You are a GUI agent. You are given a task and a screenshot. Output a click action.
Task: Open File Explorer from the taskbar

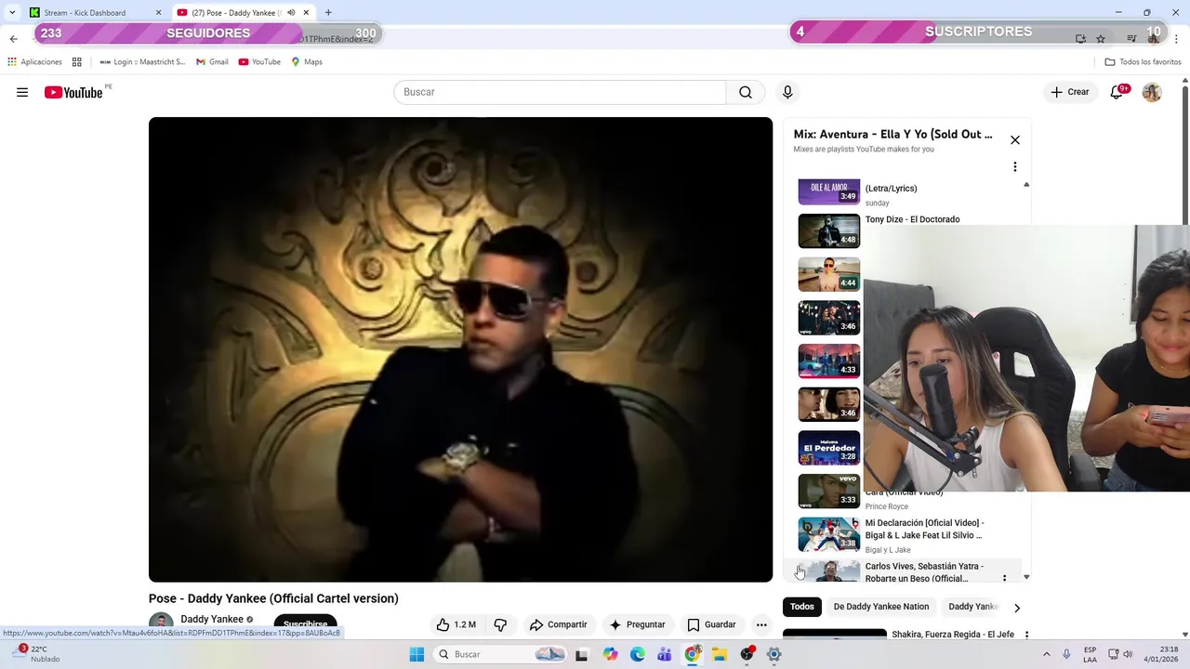point(720,654)
